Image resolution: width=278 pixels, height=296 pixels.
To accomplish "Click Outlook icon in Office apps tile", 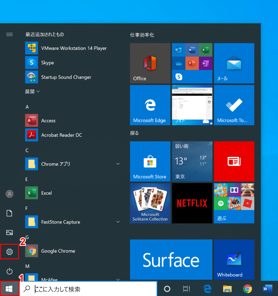I will tap(179, 50).
